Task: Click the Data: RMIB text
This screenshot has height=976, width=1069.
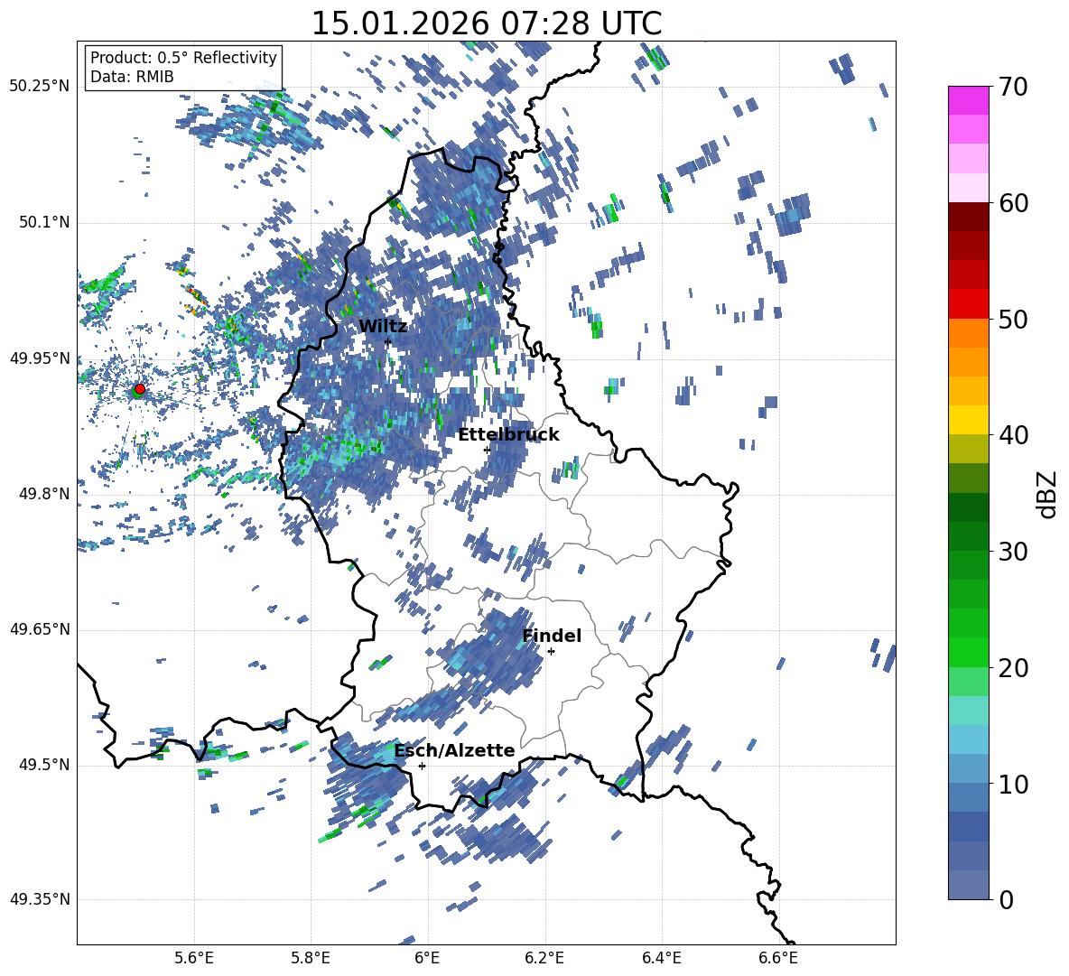Action: click(132, 77)
